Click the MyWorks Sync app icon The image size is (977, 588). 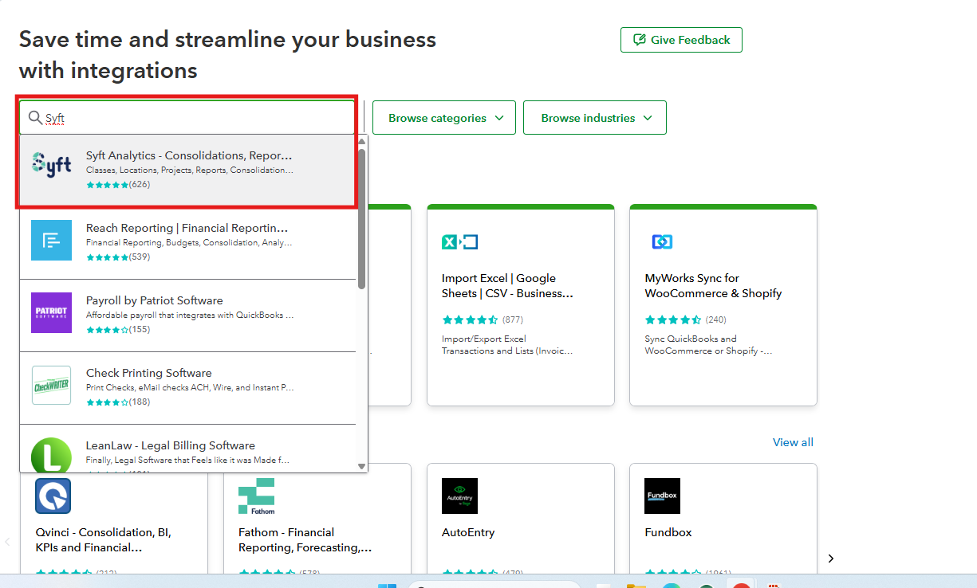tap(662, 242)
